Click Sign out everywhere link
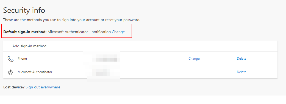Screen dimensions: 286x104 coord(43,87)
